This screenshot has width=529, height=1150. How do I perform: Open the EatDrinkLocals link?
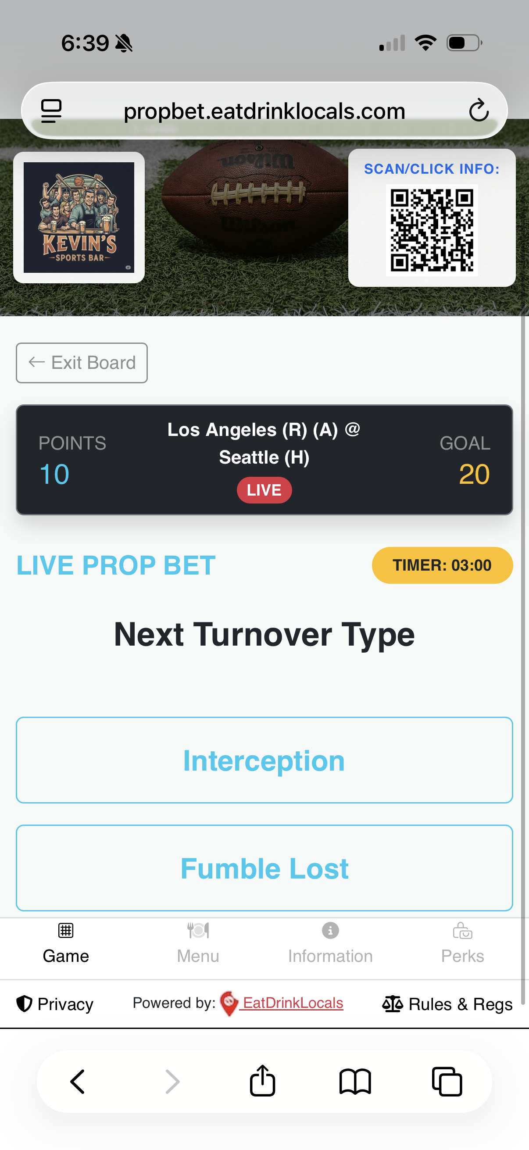coord(291,1004)
